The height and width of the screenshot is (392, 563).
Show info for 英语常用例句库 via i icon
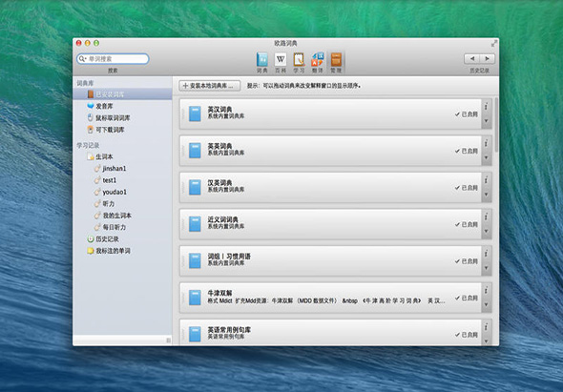(x=487, y=326)
